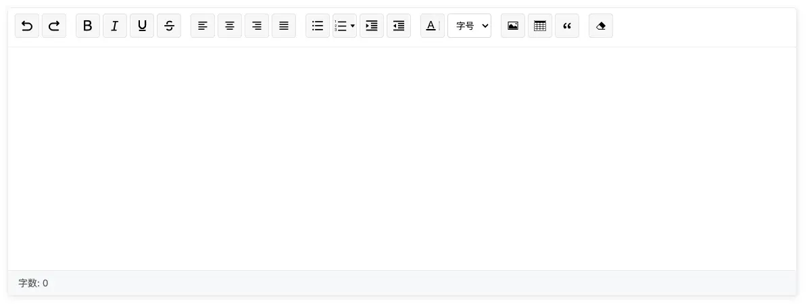Screen dimensions: 807x304
Task: Align text to the left
Action: 203,26
